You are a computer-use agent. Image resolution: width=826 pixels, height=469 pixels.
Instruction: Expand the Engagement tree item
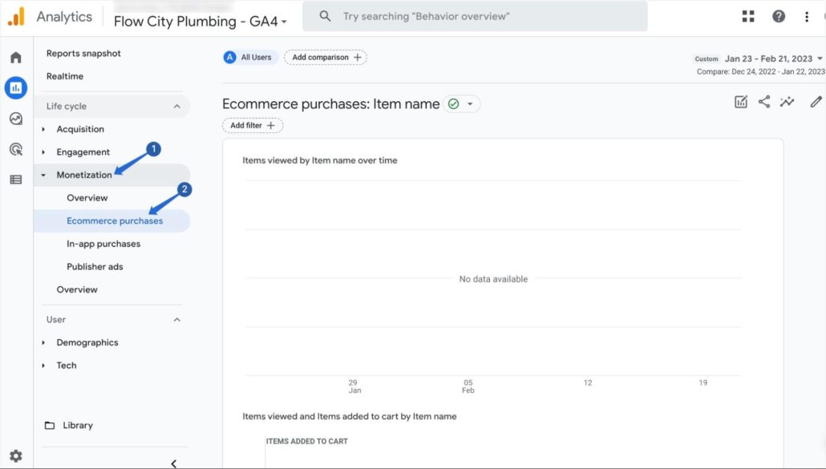pyautogui.click(x=43, y=152)
